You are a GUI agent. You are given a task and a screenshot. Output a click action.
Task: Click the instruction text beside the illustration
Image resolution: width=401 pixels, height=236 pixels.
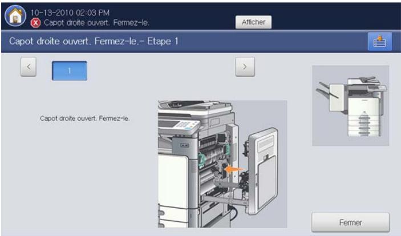coord(85,119)
